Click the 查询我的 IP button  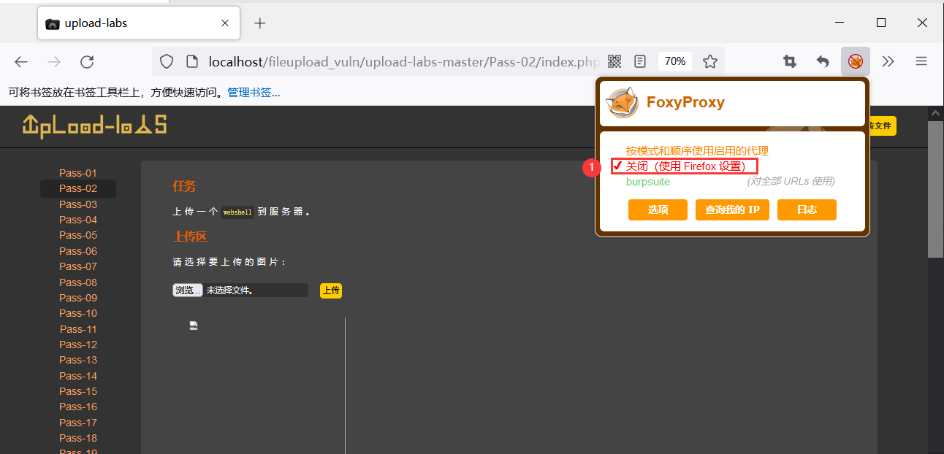(732, 209)
